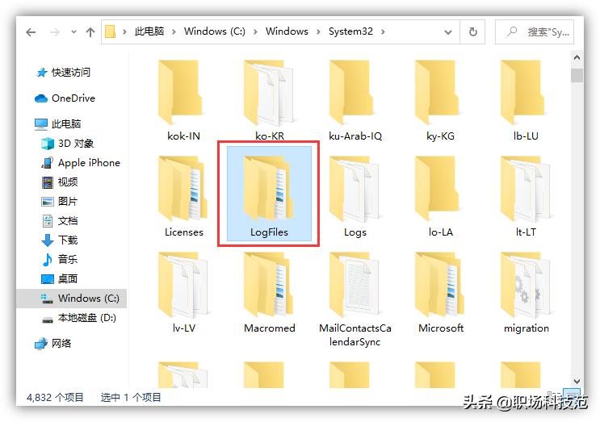Select the lv-LV folder
Image resolution: width=600 pixels, height=422 pixels.
click(183, 292)
